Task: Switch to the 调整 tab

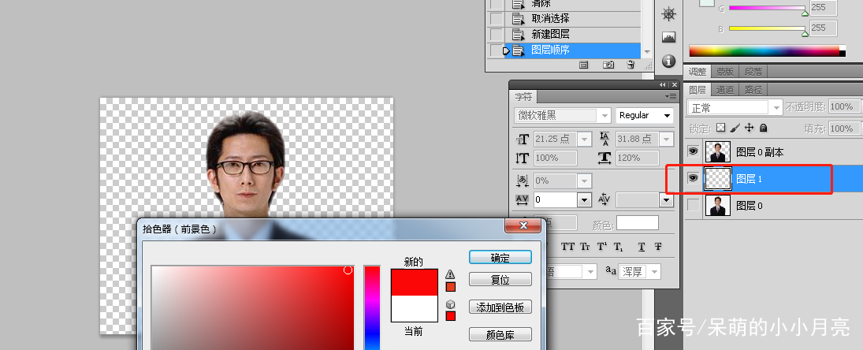Action: 697,72
